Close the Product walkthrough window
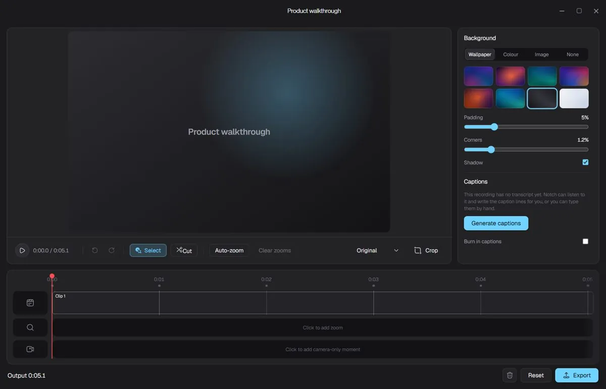606x389 pixels. [x=596, y=11]
